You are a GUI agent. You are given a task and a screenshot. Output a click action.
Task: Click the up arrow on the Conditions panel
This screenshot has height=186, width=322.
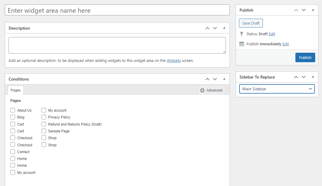click(207, 79)
